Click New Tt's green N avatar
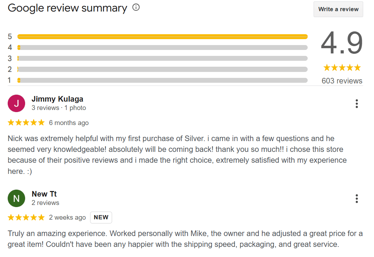Image resolution: width=374 pixels, height=257 pixels. [x=16, y=198]
